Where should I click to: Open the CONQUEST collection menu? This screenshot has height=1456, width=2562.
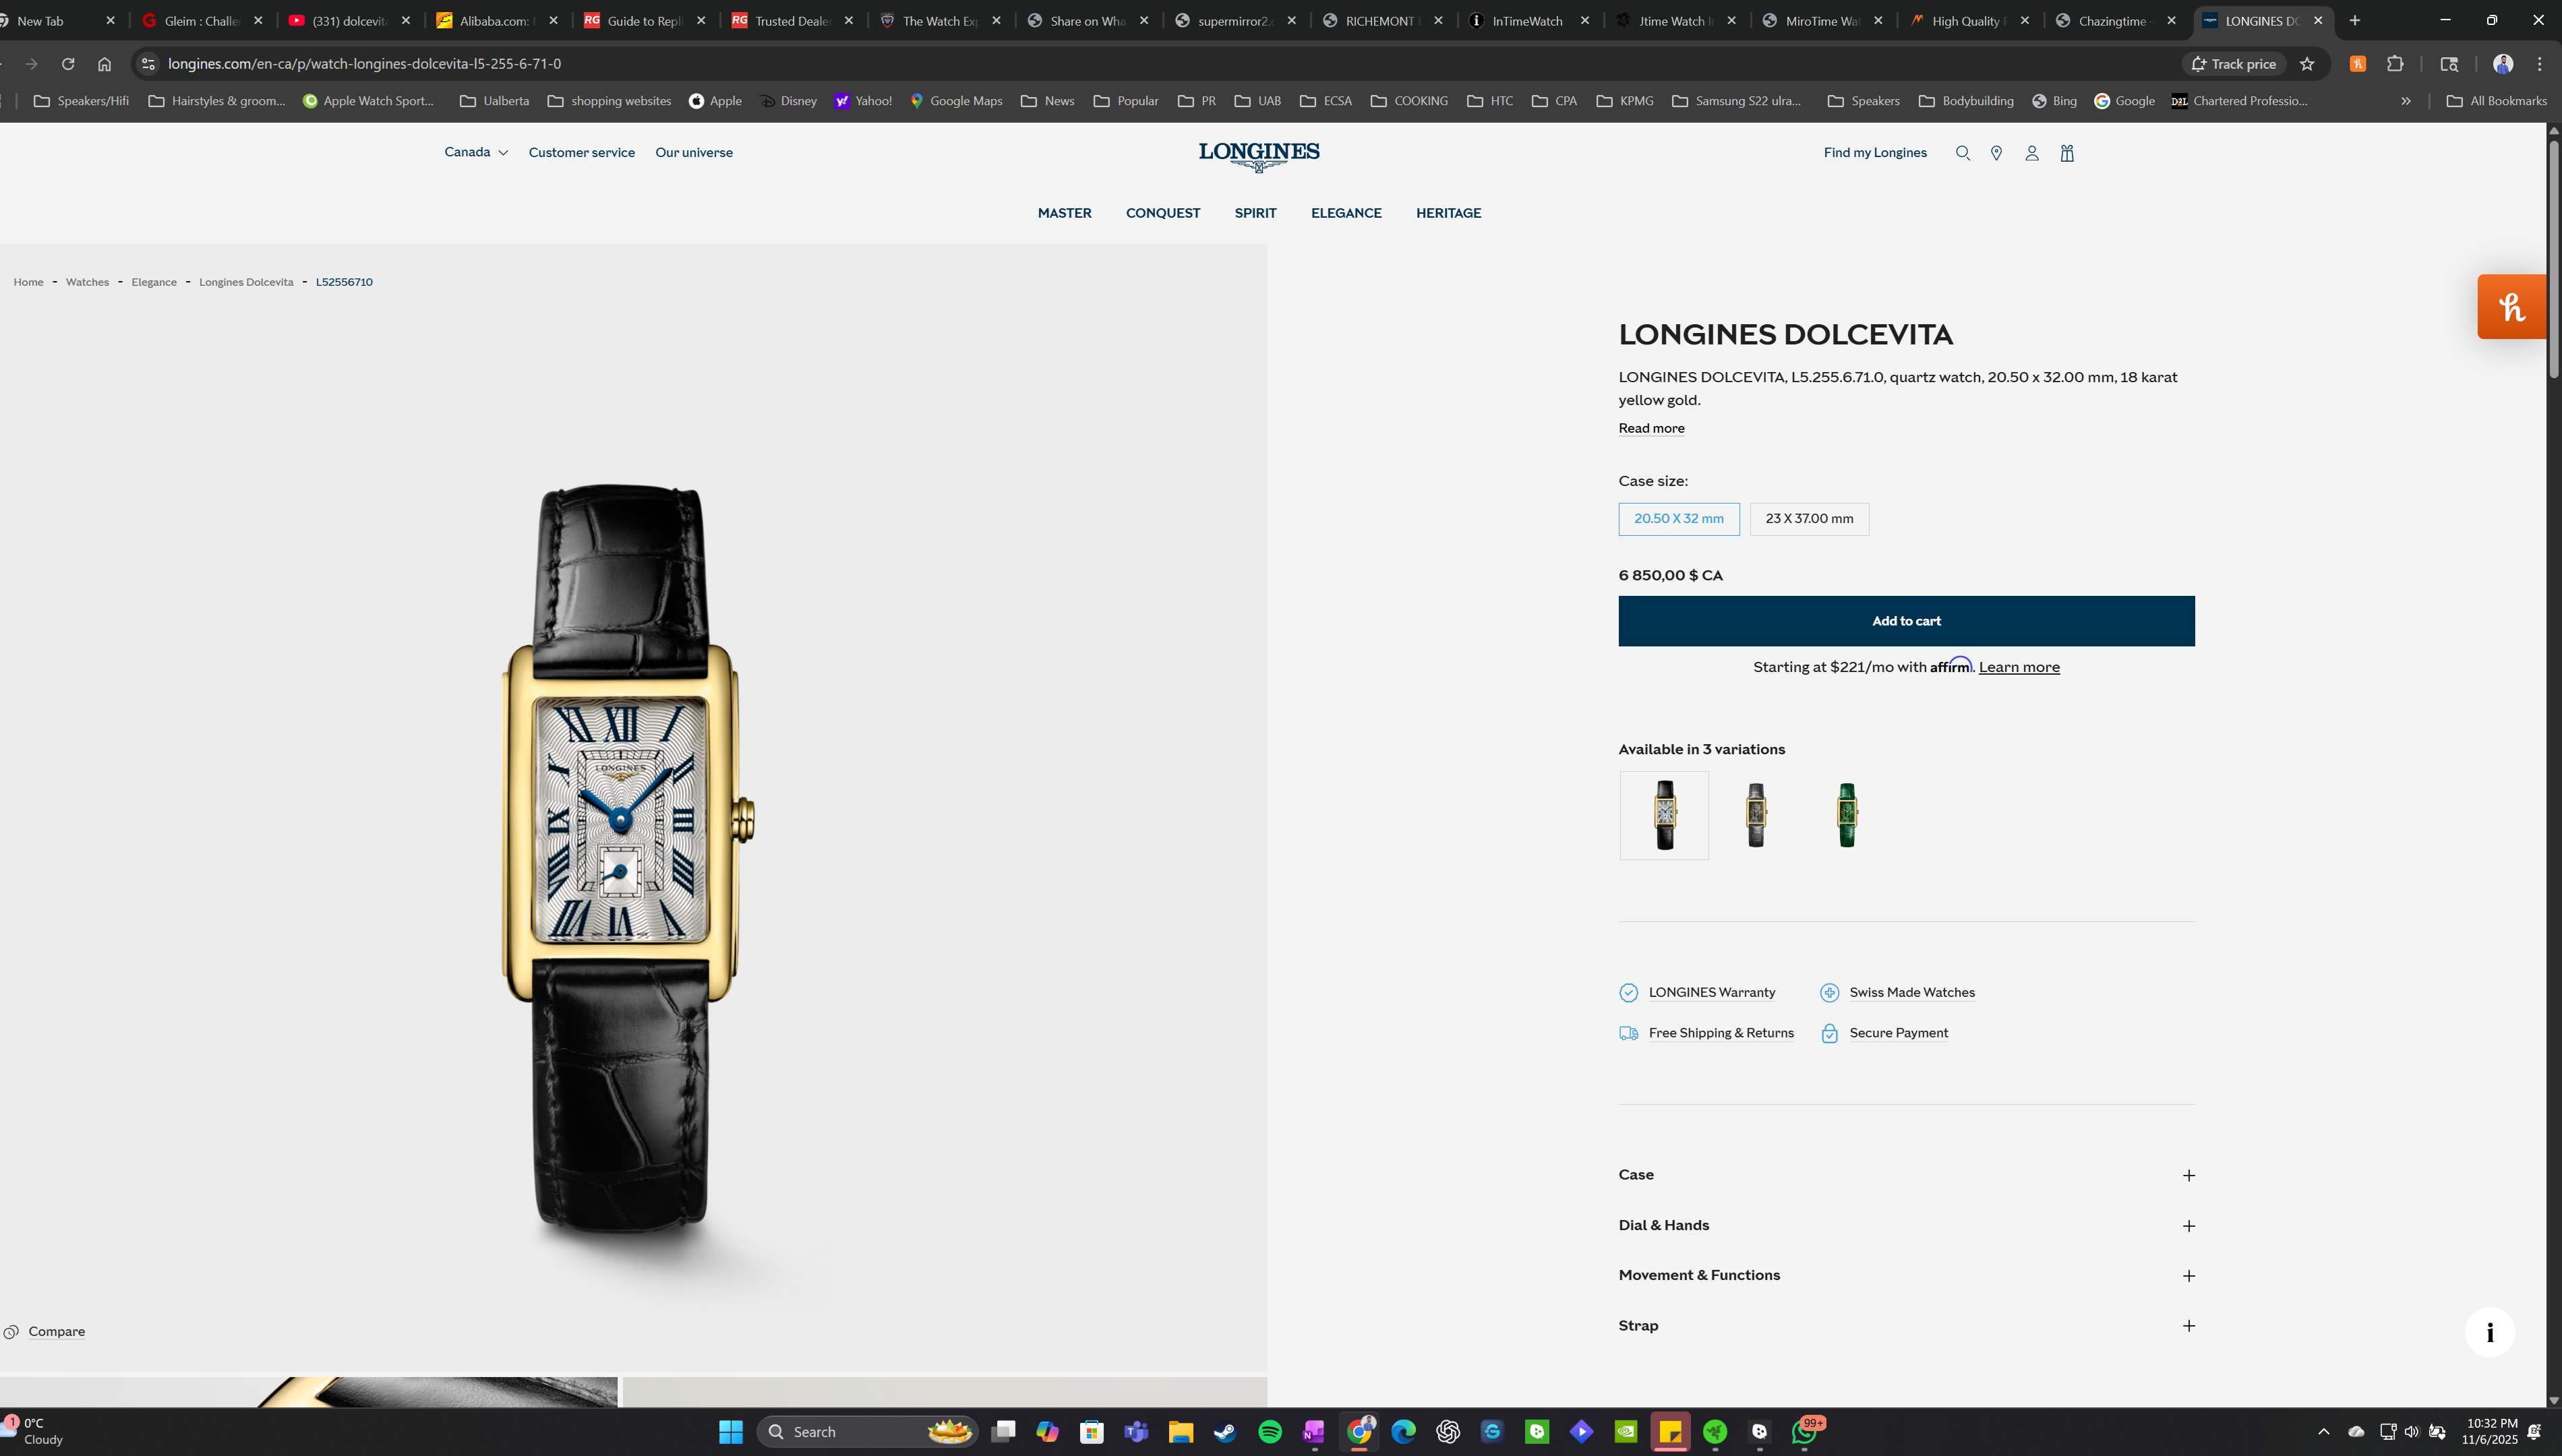(x=1163, y=213)
